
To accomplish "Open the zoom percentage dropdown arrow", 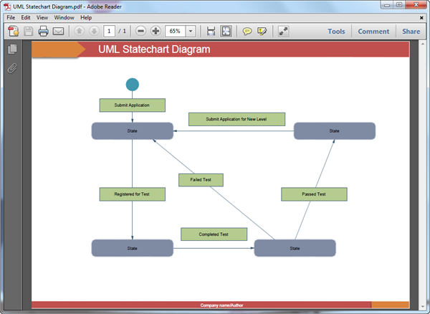I will coord(191,32).
